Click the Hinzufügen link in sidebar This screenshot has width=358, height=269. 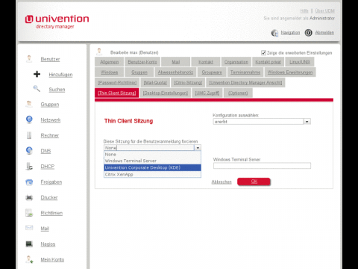[60, 75]
